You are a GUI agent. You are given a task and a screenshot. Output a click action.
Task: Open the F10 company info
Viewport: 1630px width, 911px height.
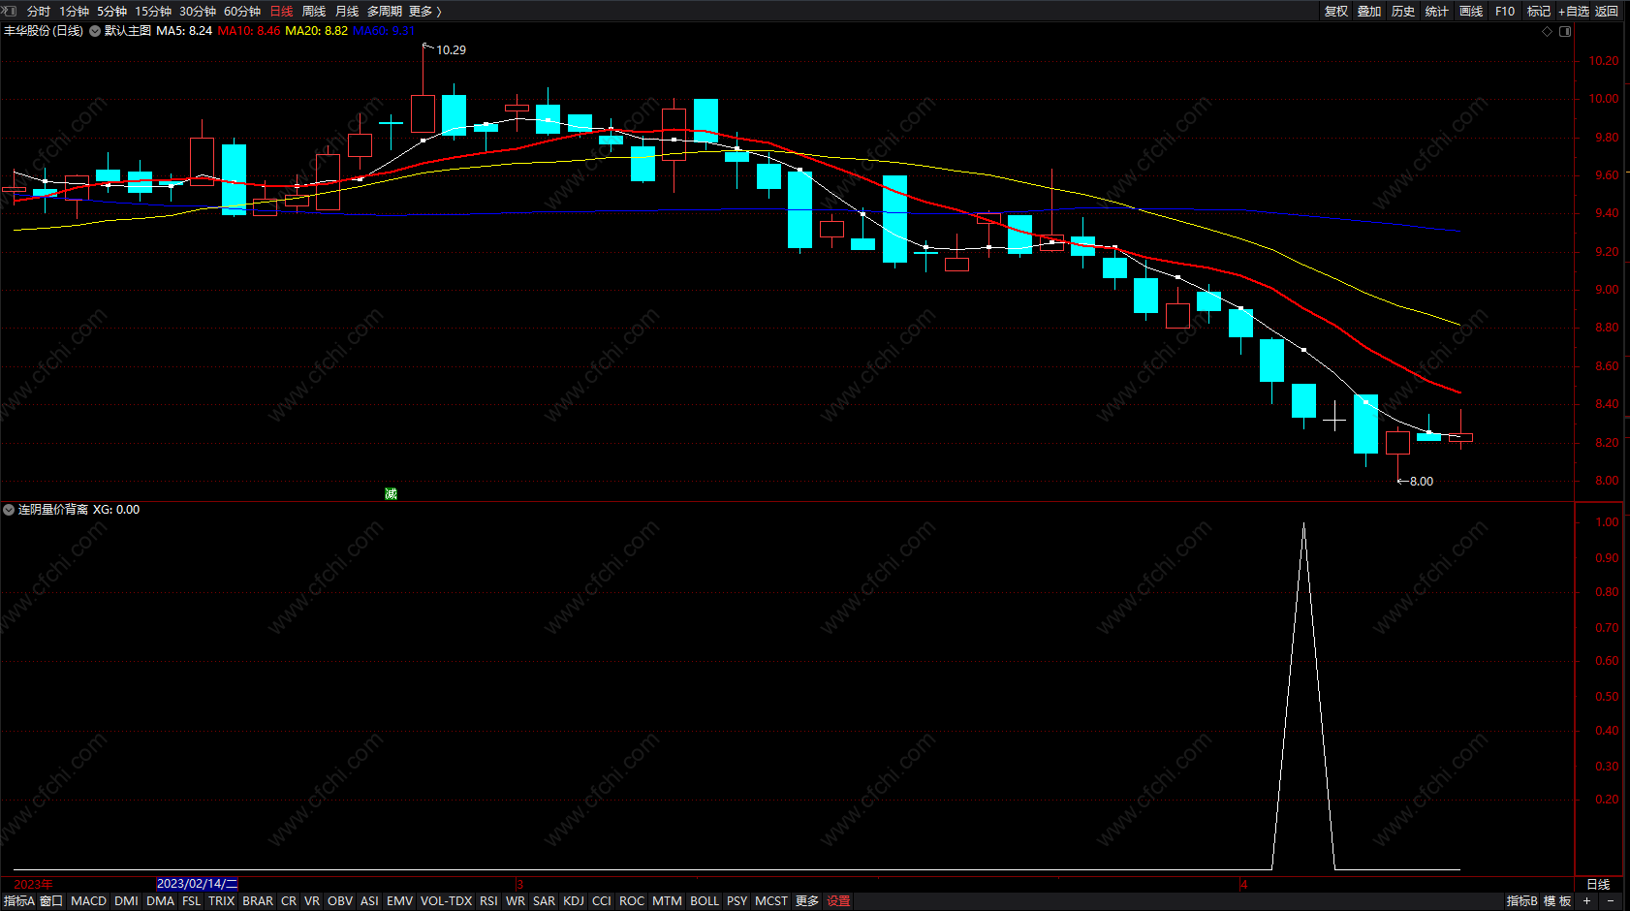1505,11
